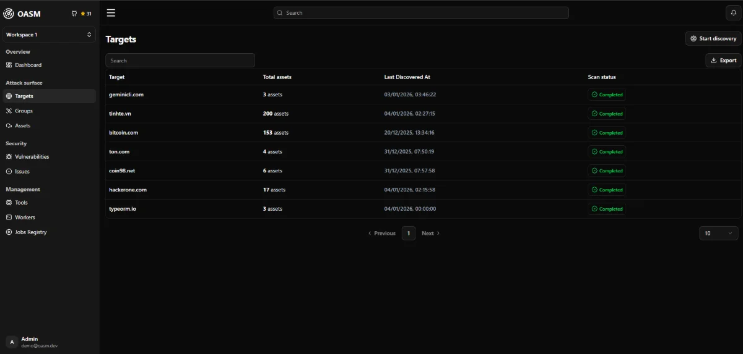The height and width of the screenshot is (354, 743).
Task: Click the Completed badge for typeorm.io
Action: coord(607,209)
